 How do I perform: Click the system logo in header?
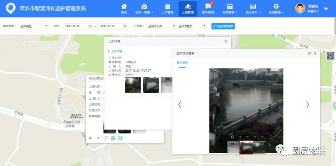[x=11, y=8]
